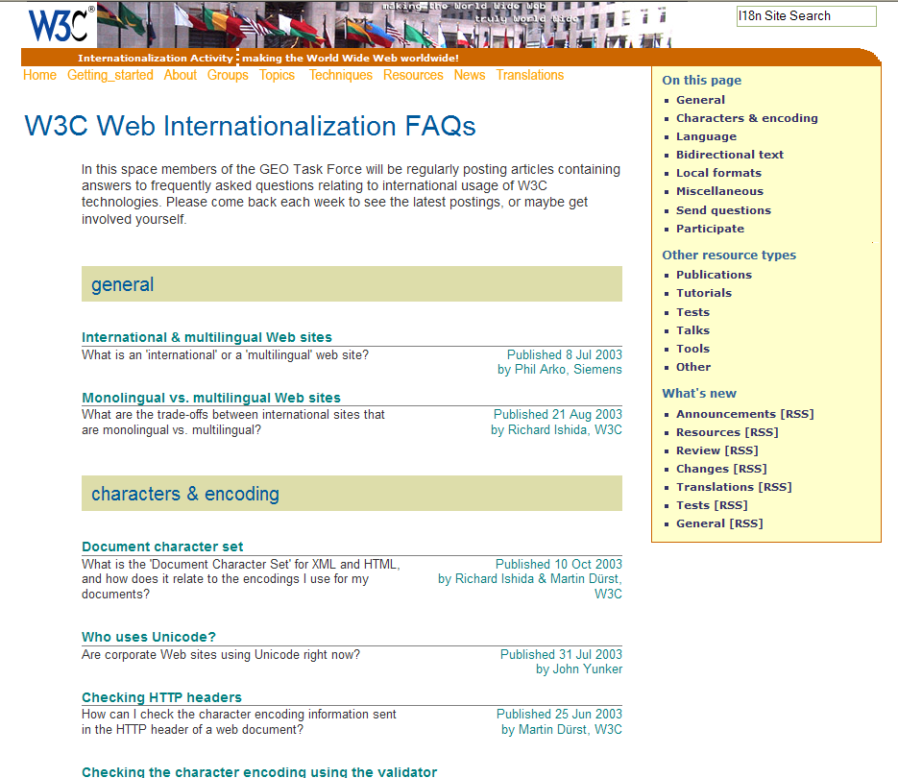Open the Topics navigation link

point(277,75)
